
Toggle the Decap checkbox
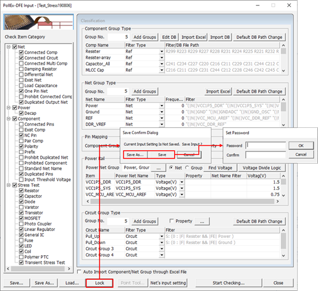(x=21, y=113)
